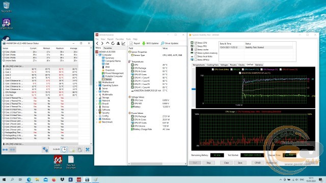Image resolution: width=326 pixels, height=183 pixels.
Task: Click the Driver Updates magnifier icon
Action: click(162, 43)
